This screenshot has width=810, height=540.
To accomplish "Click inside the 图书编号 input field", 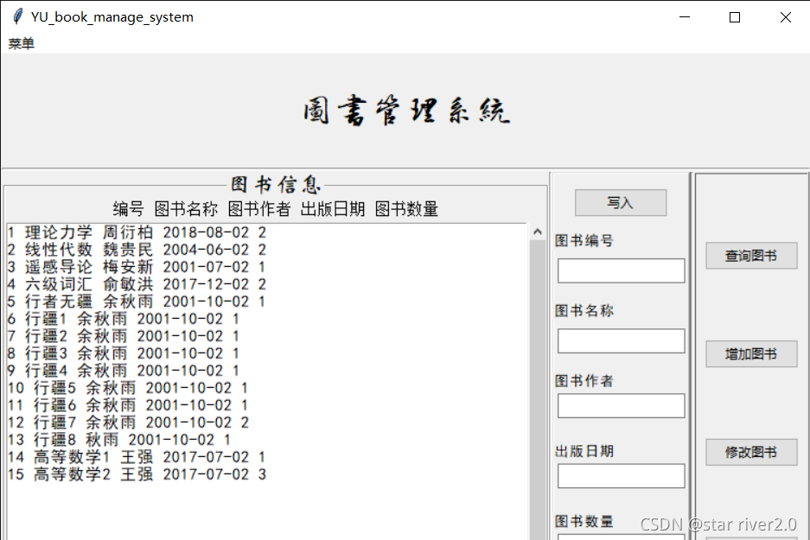I will pyautogui.click(x=620, y=270).
